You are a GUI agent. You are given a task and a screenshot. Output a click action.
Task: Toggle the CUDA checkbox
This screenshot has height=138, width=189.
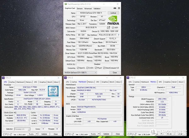(x=87, y=68)
